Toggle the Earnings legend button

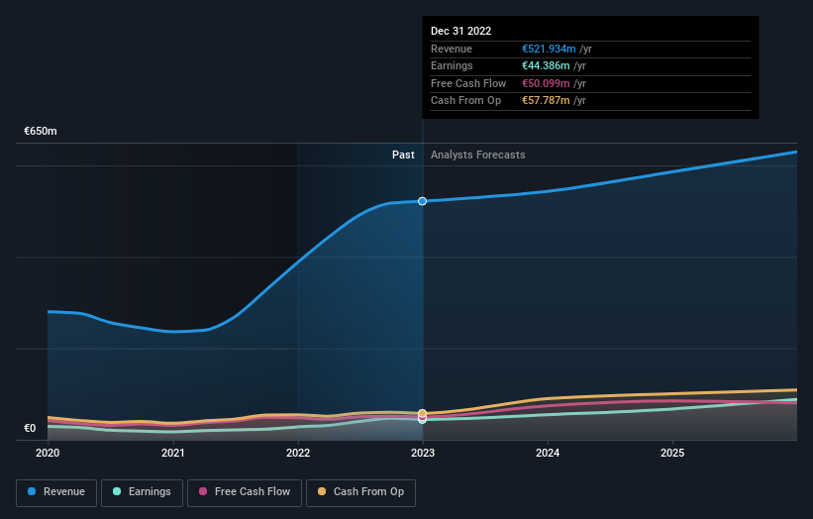(142, 492)
